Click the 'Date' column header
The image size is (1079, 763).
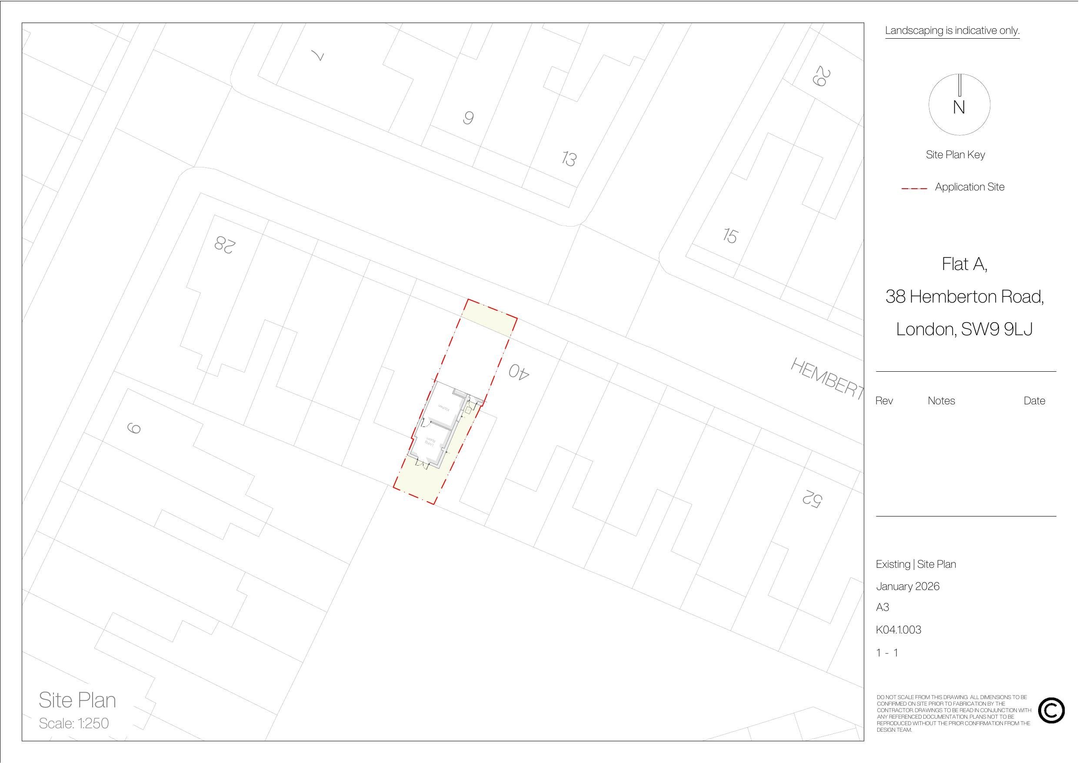click(1034, 401)
